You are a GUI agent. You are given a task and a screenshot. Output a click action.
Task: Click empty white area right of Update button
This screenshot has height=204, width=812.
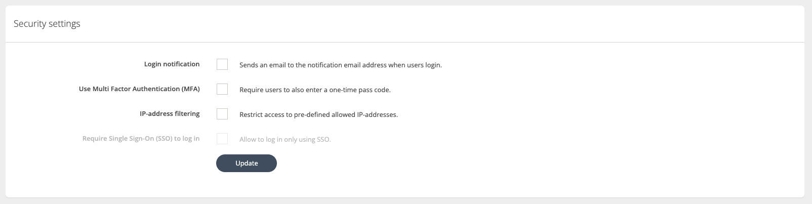tap(456, 164)
